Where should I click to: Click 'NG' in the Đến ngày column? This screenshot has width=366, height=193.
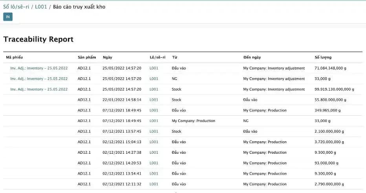246,121
